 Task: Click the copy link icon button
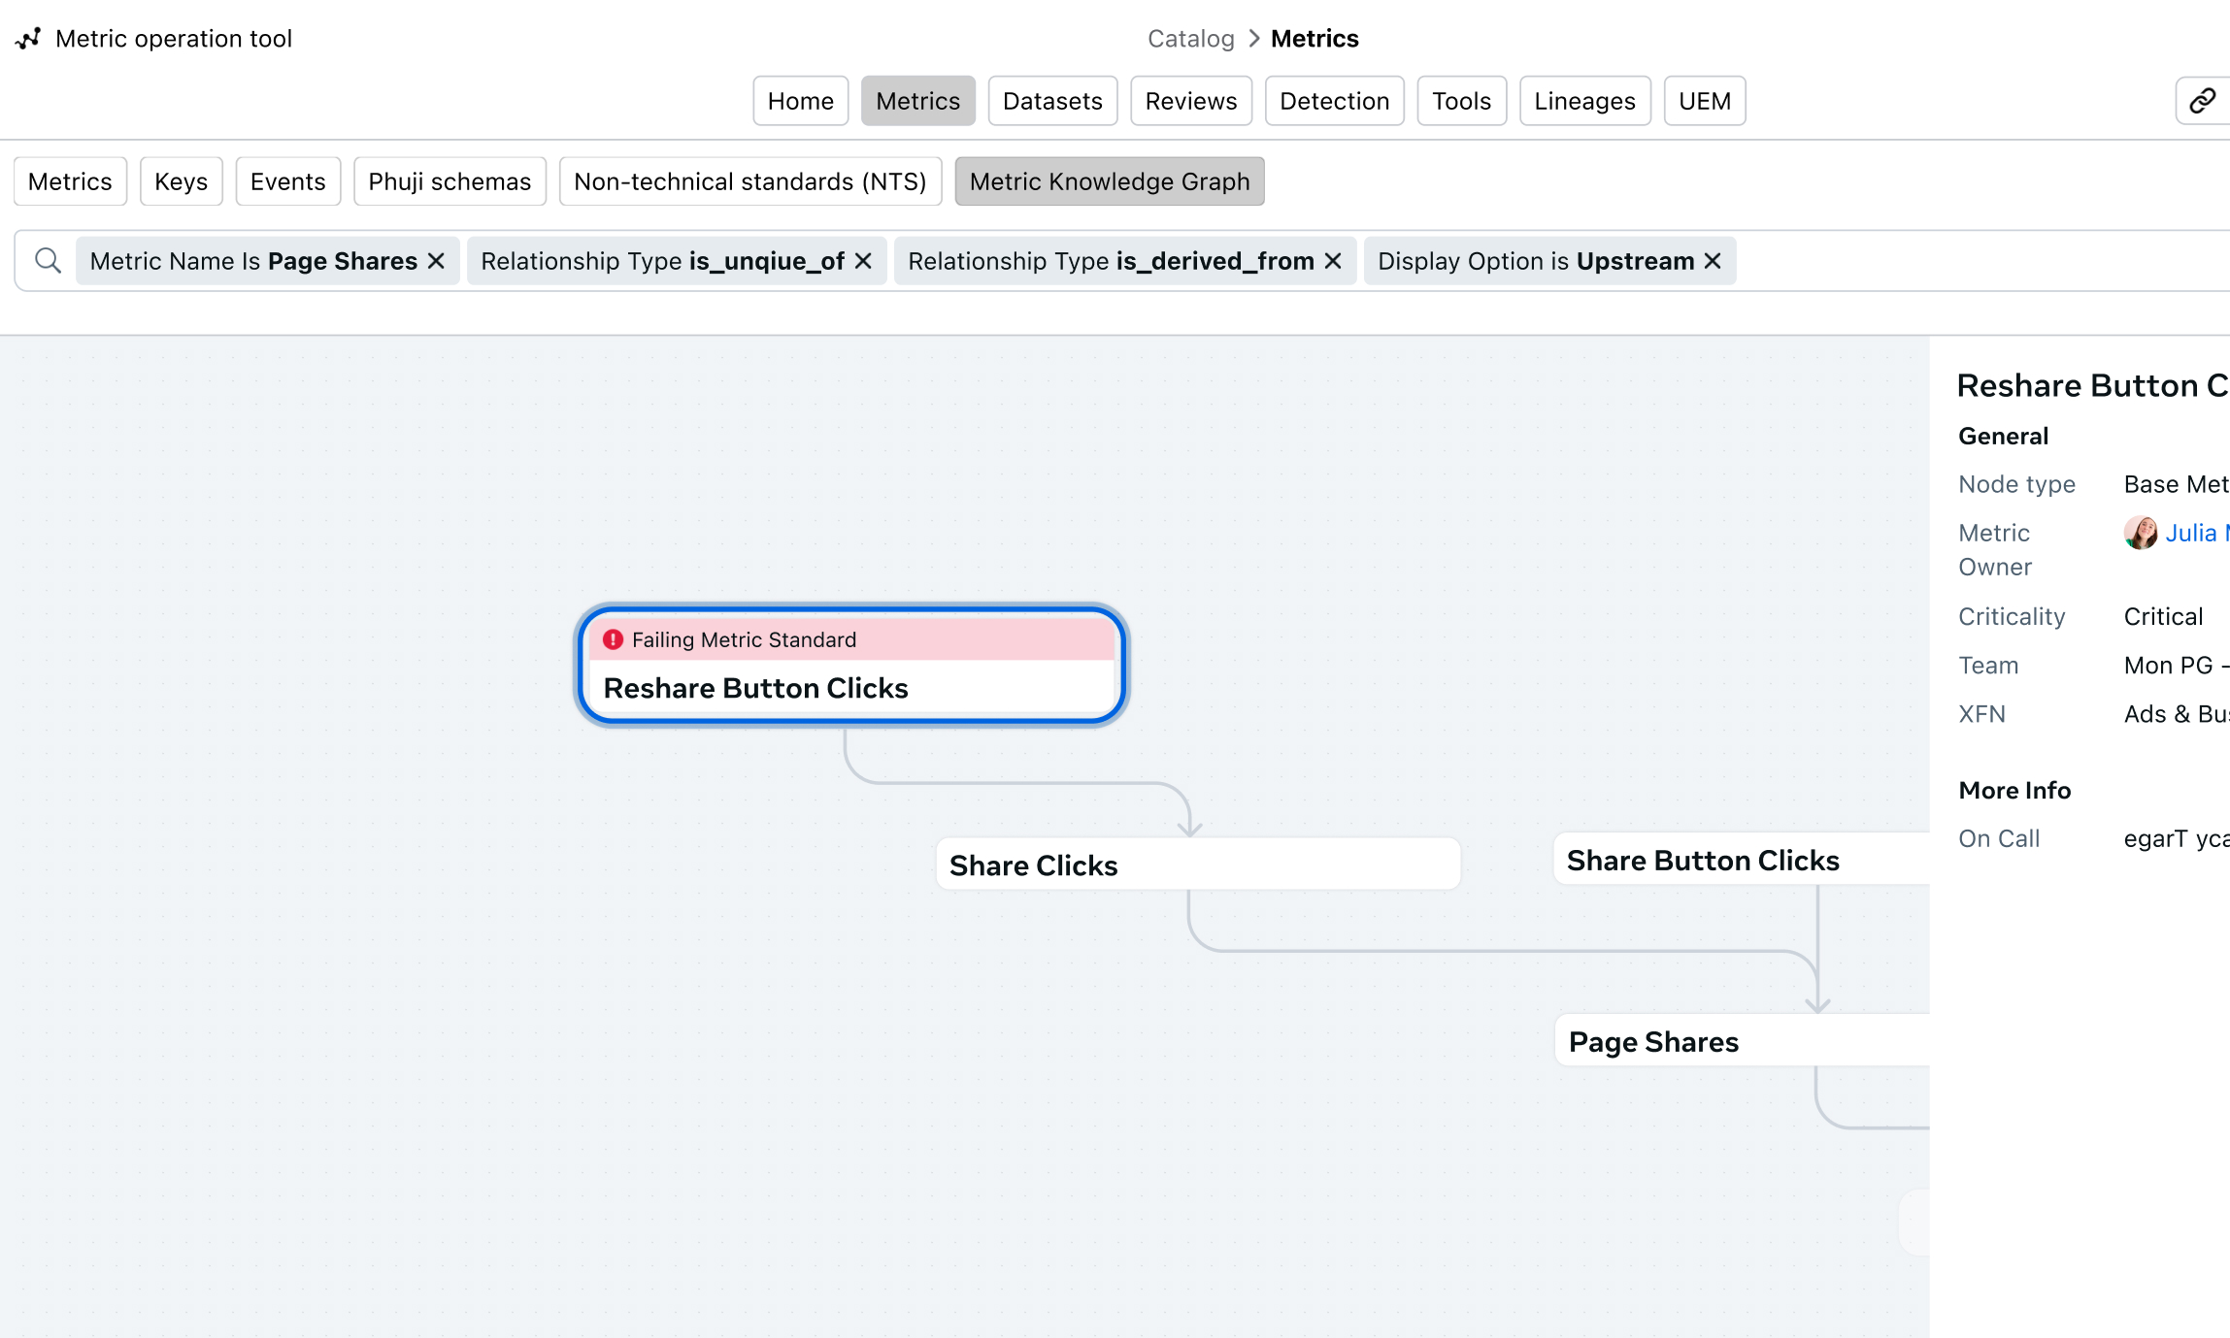(x=2201, y=101)
